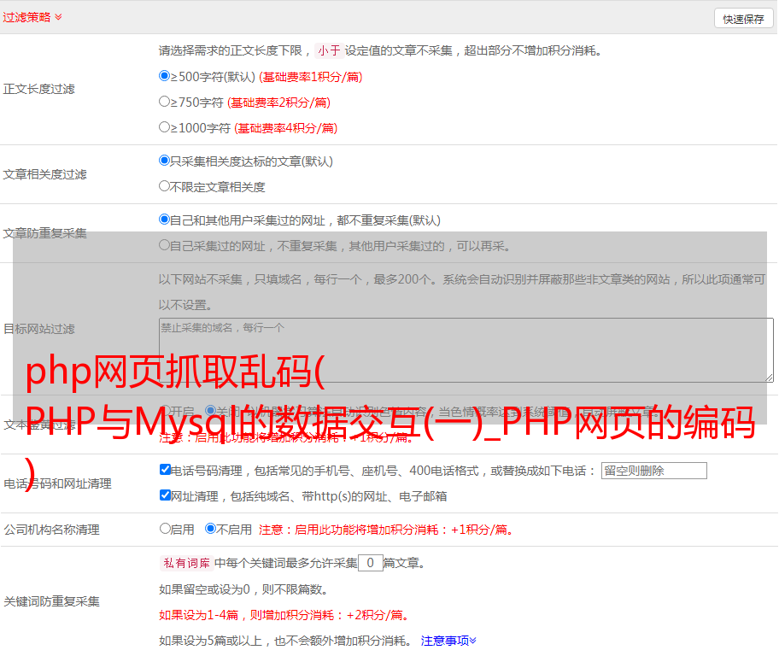Click the keyword article count field
The height and width of the screenshot is (656, 779).
(x=370, y=563)
